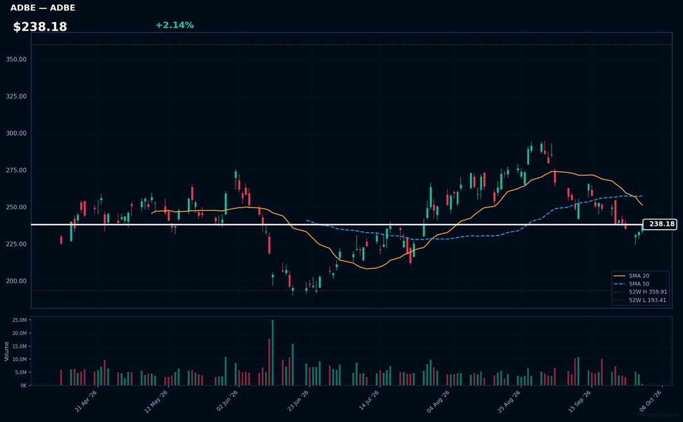Click the 12 May '26 date label
683x422 pixels.
point(157,402)
